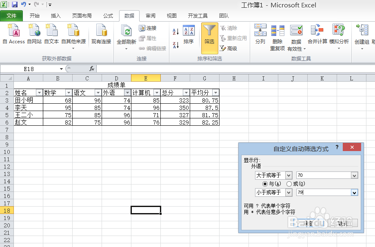Open the Name Box dropdown arrow
The image size is (375, 247).
click(61, 69)
